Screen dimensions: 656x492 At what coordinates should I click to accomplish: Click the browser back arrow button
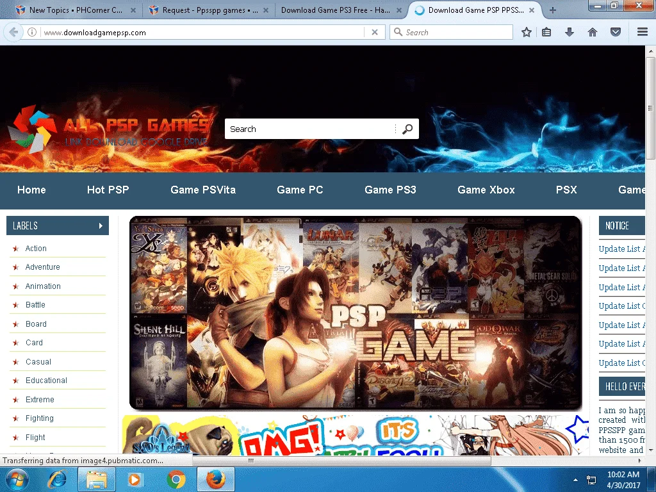(x=13, y=32)
